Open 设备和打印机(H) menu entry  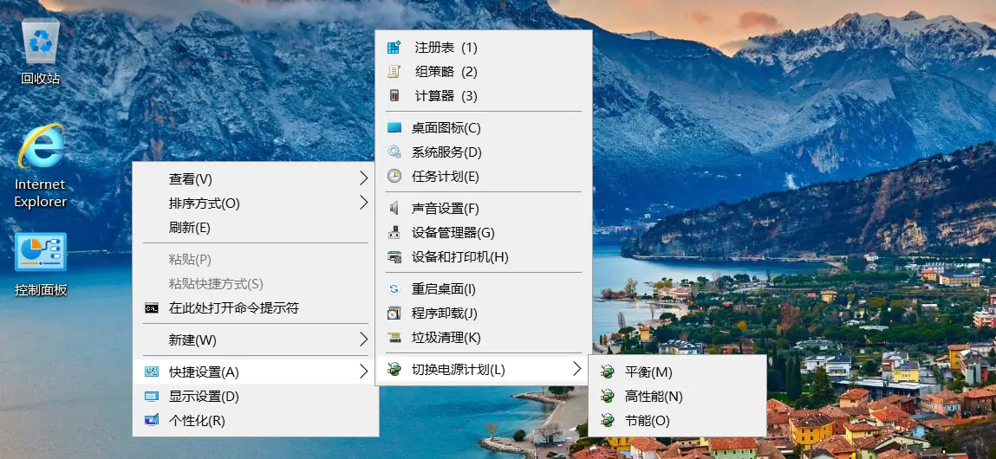pos(484,257)
